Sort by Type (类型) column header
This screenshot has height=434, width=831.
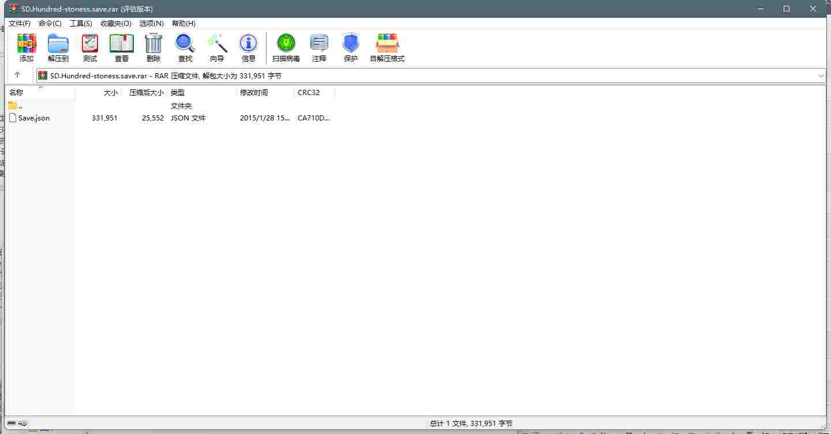click(202, 92)
